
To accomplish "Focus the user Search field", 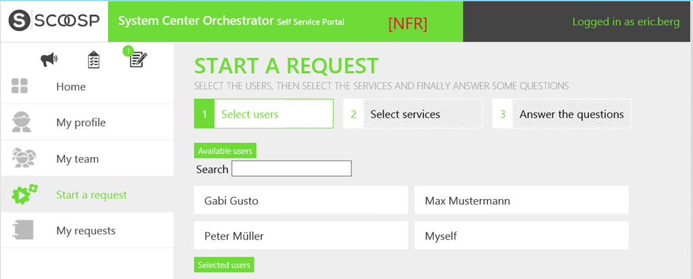I will 291,169.
